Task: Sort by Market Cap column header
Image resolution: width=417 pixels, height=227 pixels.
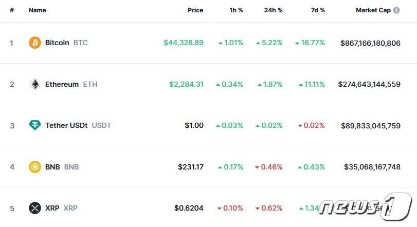Action: point(373,10)
